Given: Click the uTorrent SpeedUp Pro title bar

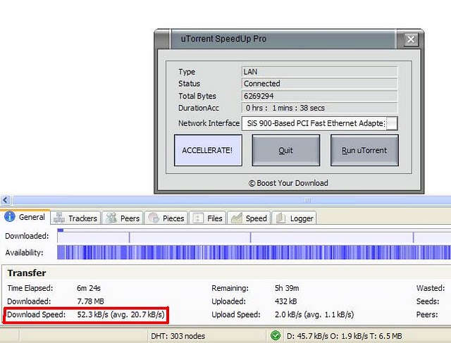Looking at the screenshot, I should tap(283, 39).
